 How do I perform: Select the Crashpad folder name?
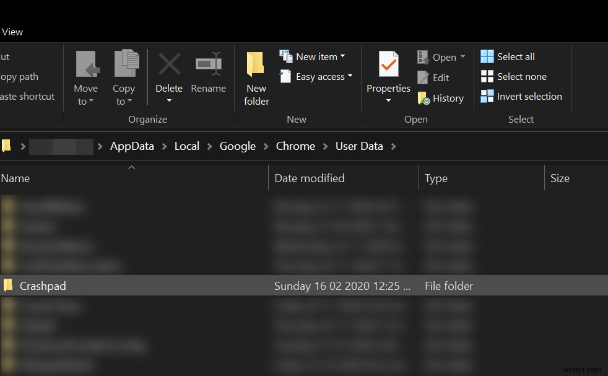point(43,286)
